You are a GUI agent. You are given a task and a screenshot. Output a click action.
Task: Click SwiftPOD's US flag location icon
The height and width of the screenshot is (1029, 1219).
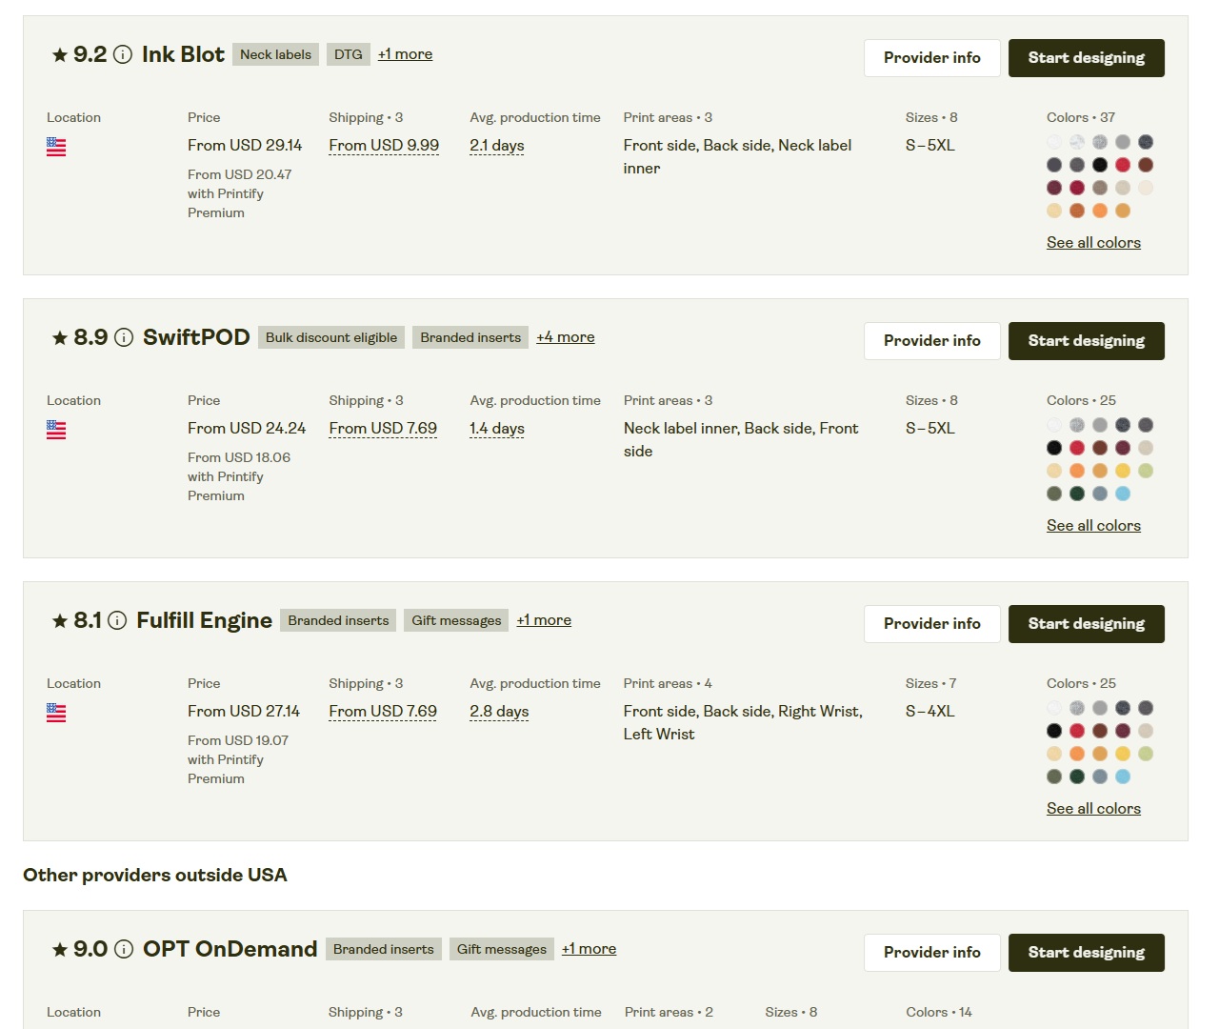click(56, 430)
